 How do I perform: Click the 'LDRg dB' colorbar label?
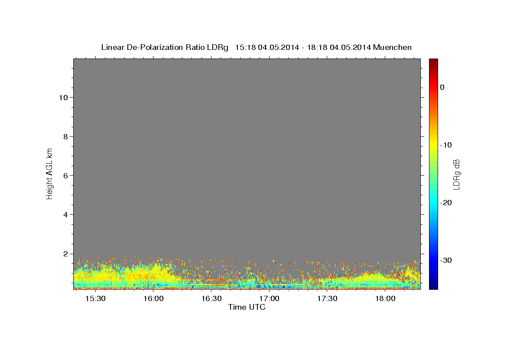click(x=456, y=174)
